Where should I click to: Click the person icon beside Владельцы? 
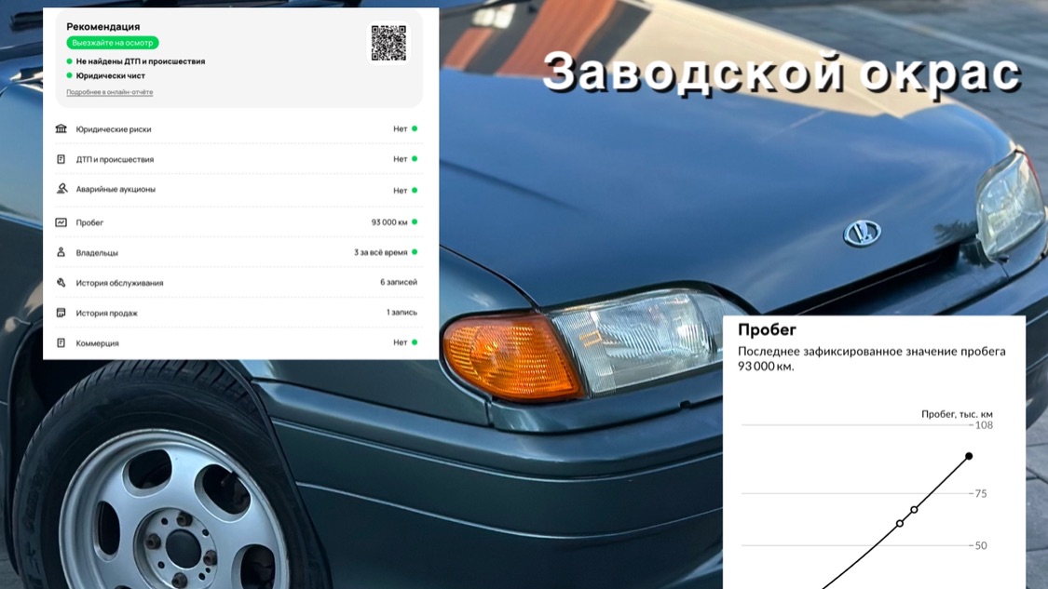(x=61, y=252)
